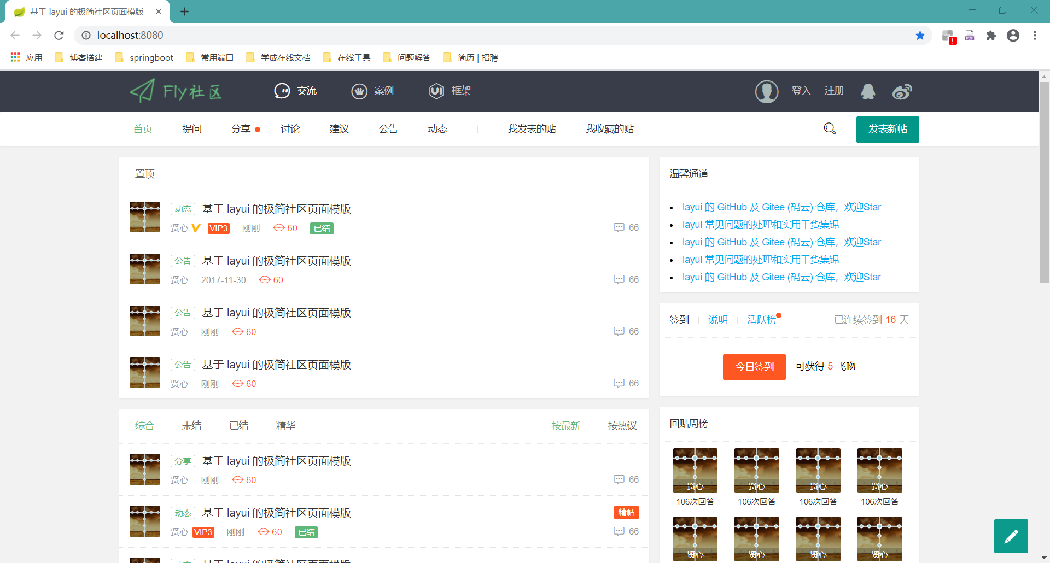Click the user avatar icon in header
The width and height of the screenshot is (1050, 563).
pos(767,91)
